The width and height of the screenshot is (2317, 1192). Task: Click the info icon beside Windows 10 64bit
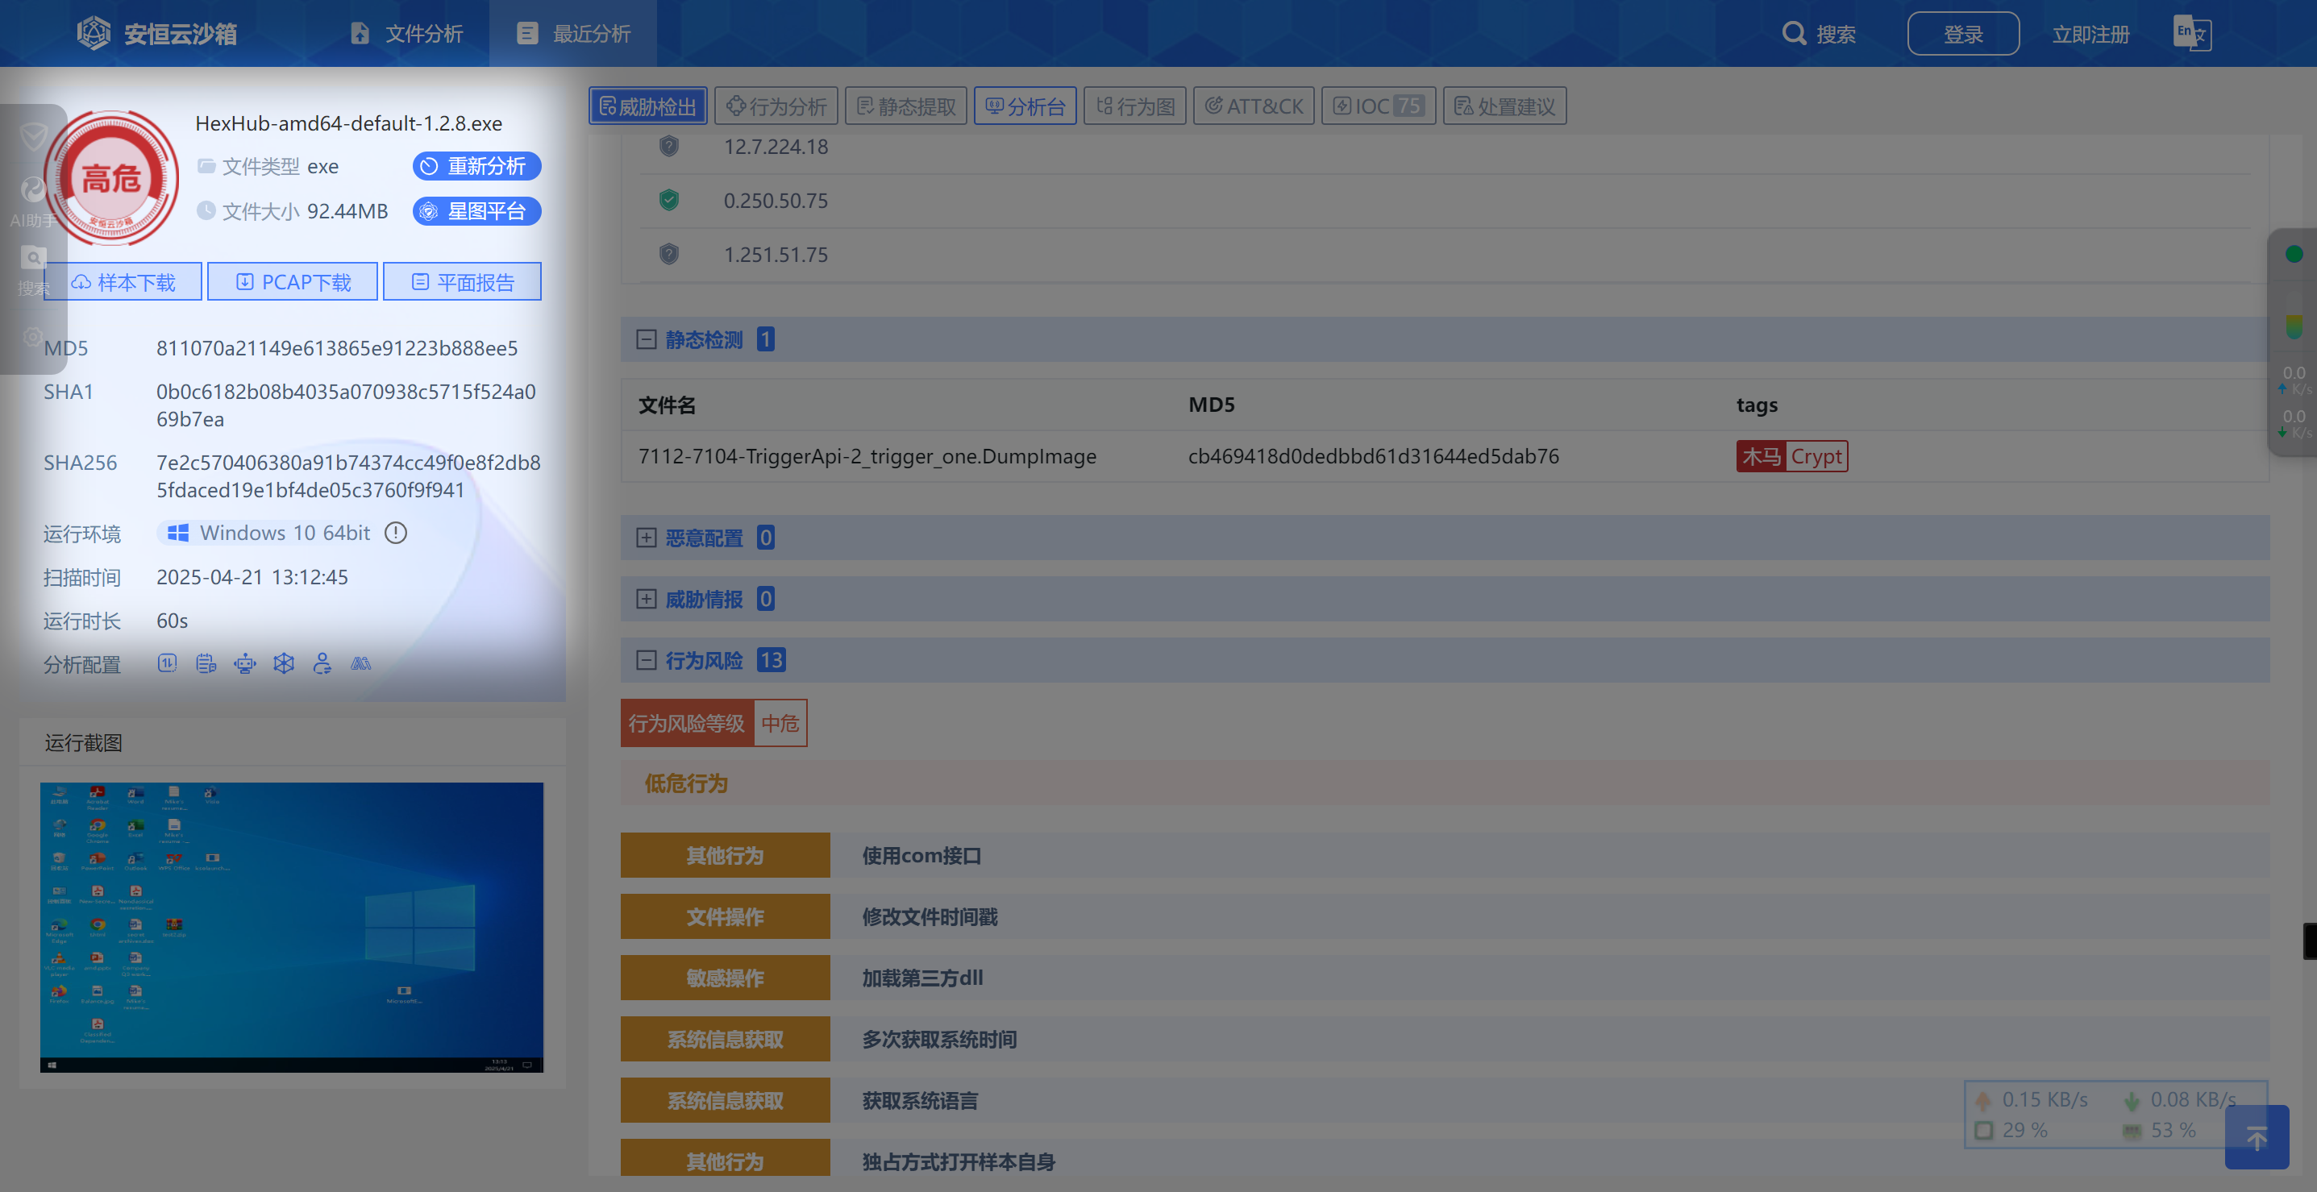pos(396,533)
